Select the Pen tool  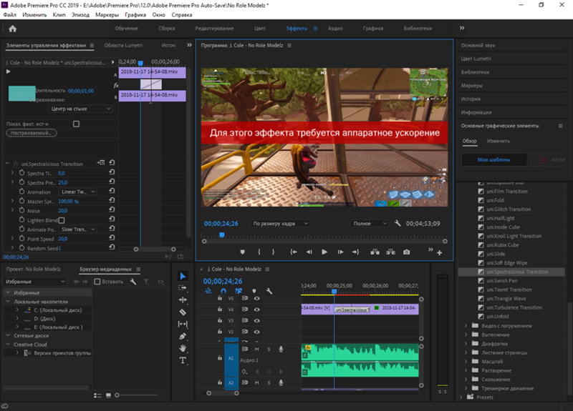(x=183, y=336)
